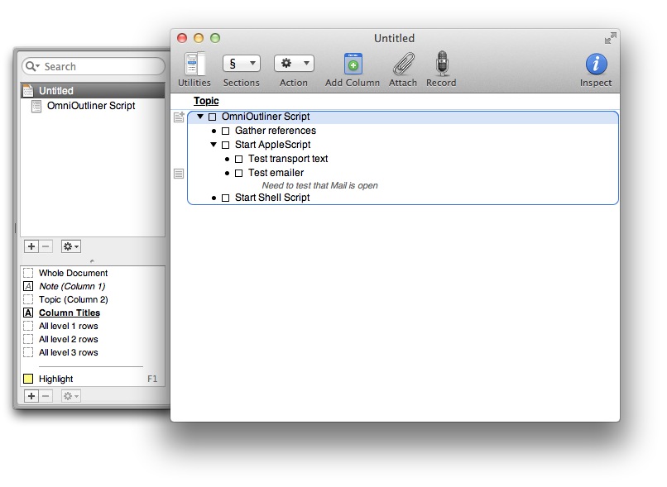Click the style chit for All level 3 rows
The height and width of the screenshot is (487, 667).
(28, 352)
